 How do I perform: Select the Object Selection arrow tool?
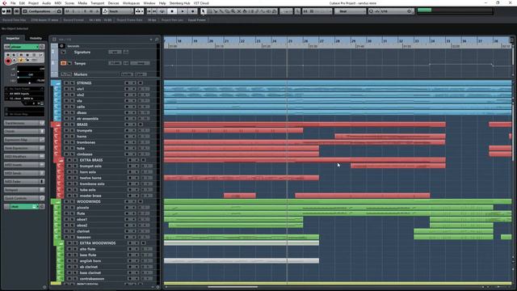[x=203, y=11]
